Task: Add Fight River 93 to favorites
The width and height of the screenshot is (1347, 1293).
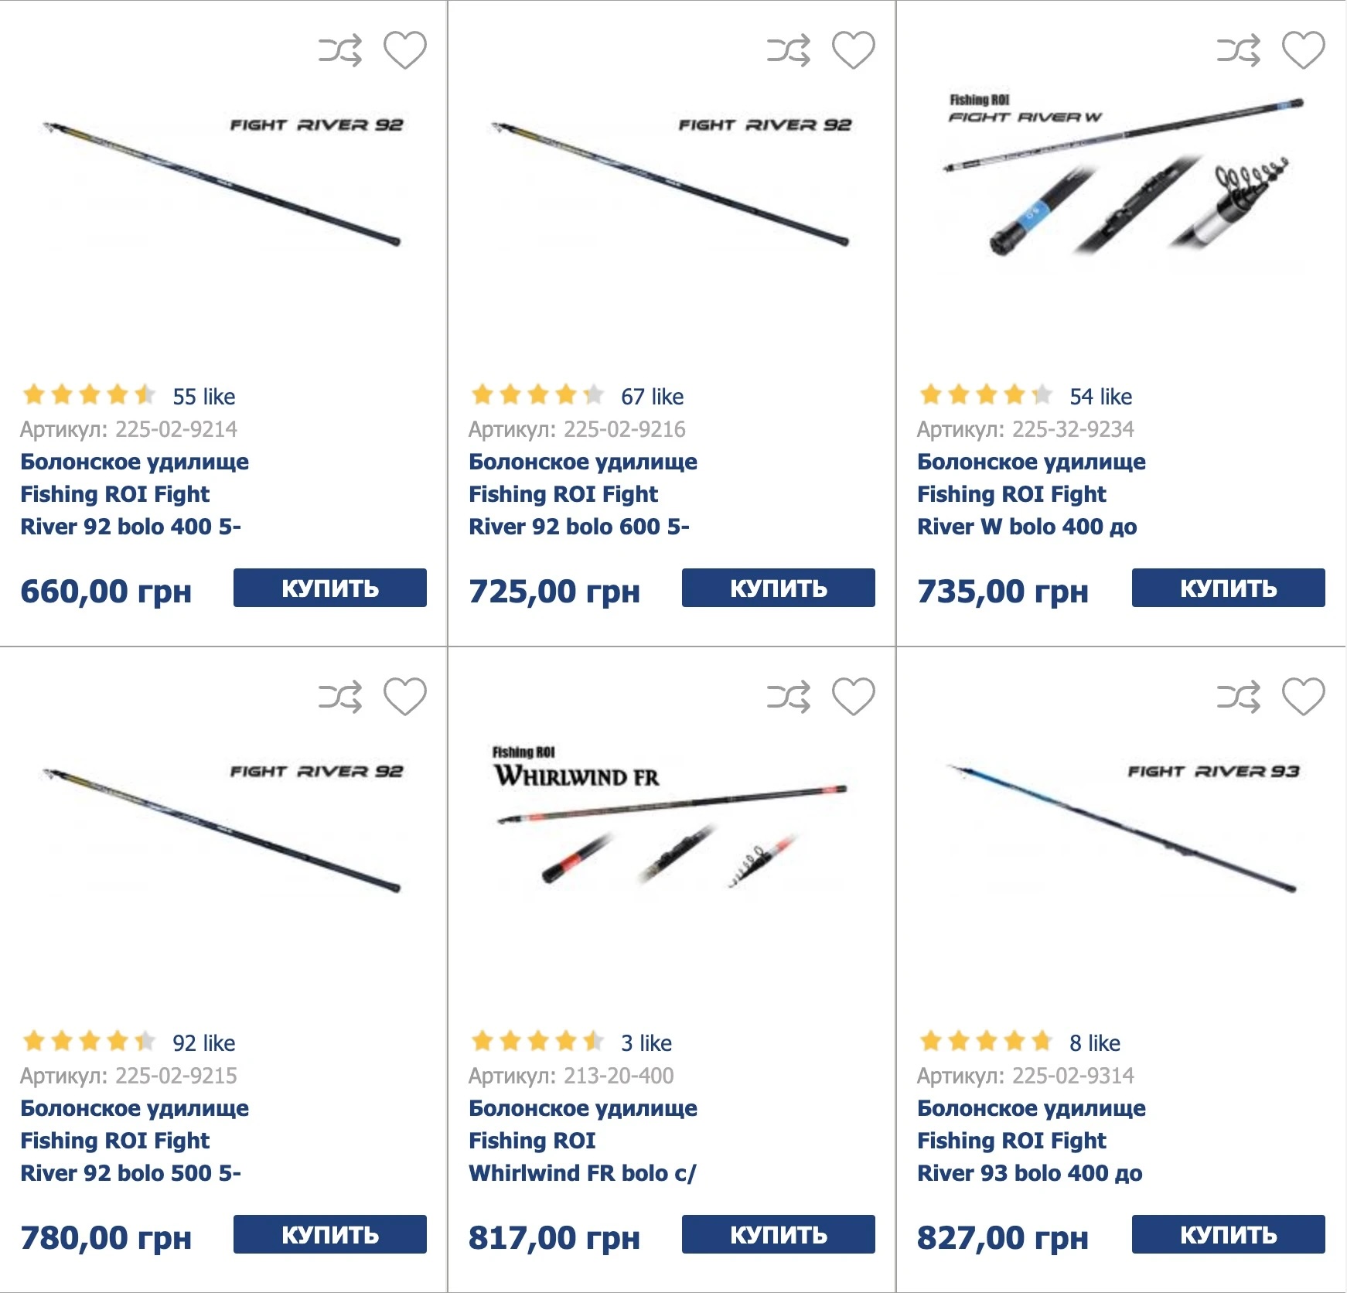Action: coord(1304,697)
